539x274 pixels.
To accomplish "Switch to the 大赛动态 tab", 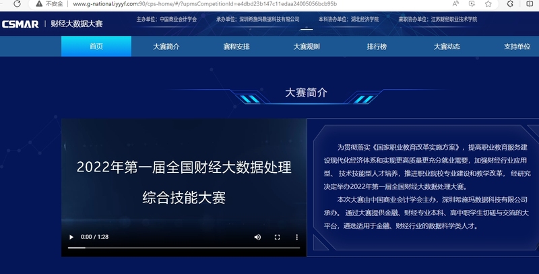I will tap(447, 47).
